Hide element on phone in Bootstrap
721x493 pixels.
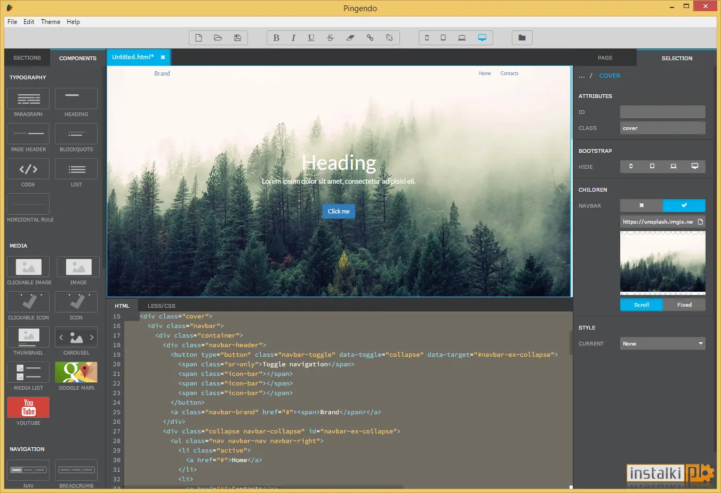(x=631, y=167)
